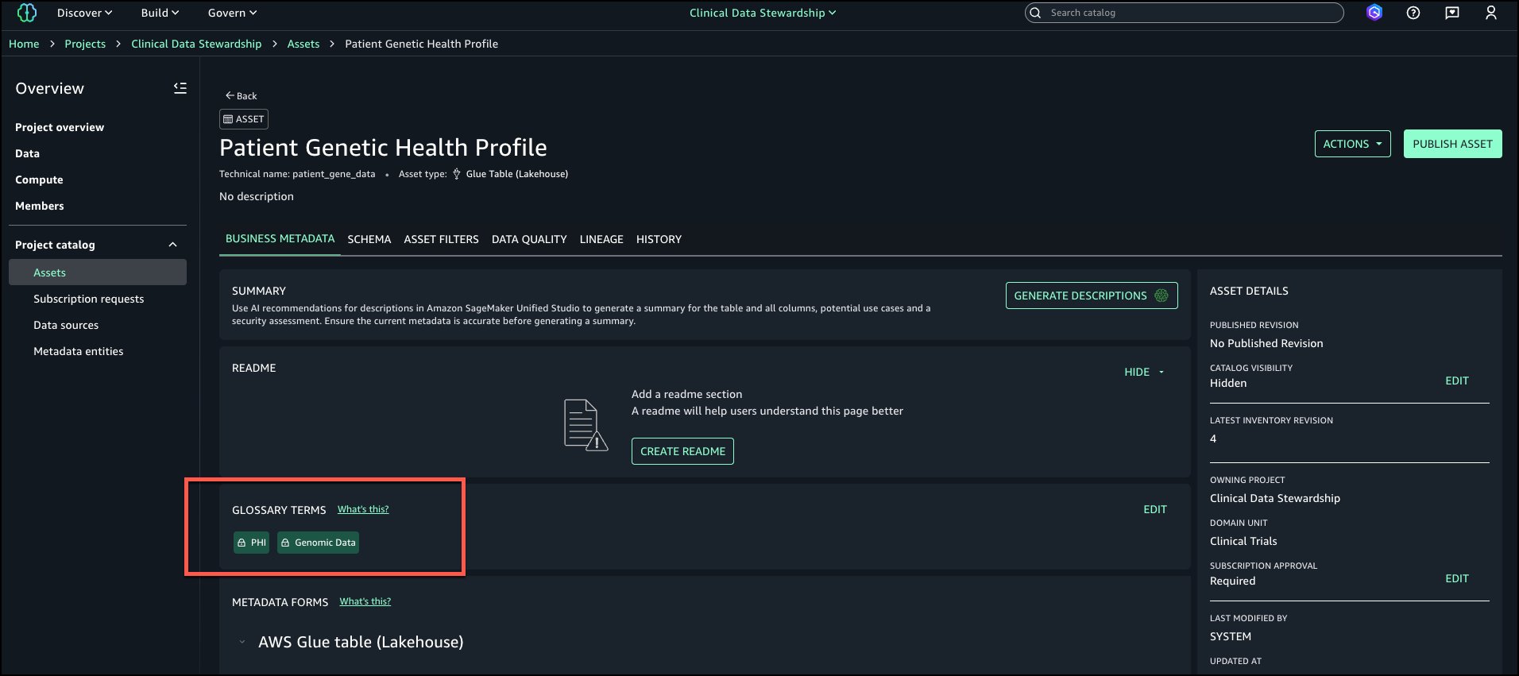Click the SageMaker Unified Studio logo
This screenshot has height=676, width=1519.
[x=27, y=13]
